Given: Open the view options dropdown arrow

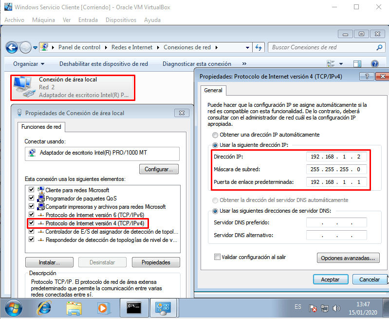Looking at the screenshot, I should pos(341,64).
